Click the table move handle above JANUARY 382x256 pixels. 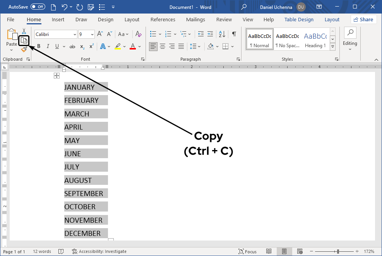57,76
